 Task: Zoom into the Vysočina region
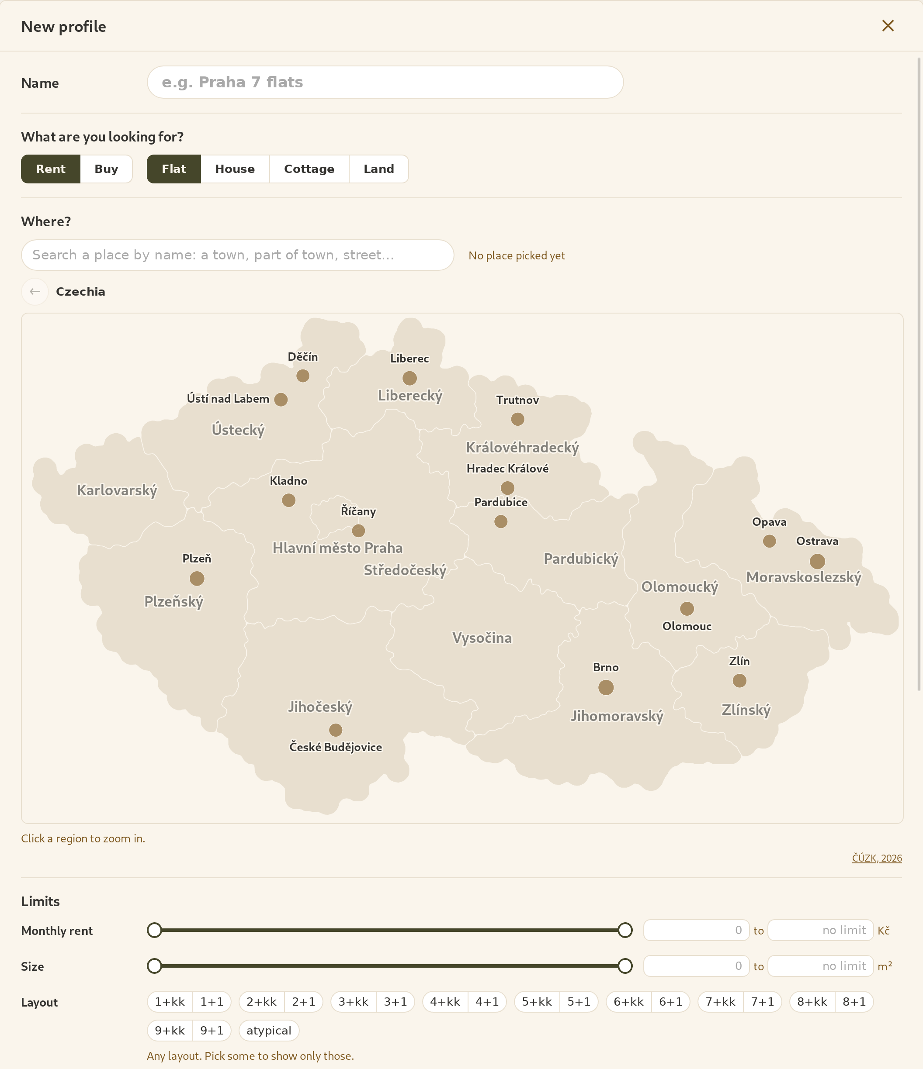[x=482, y=638]
